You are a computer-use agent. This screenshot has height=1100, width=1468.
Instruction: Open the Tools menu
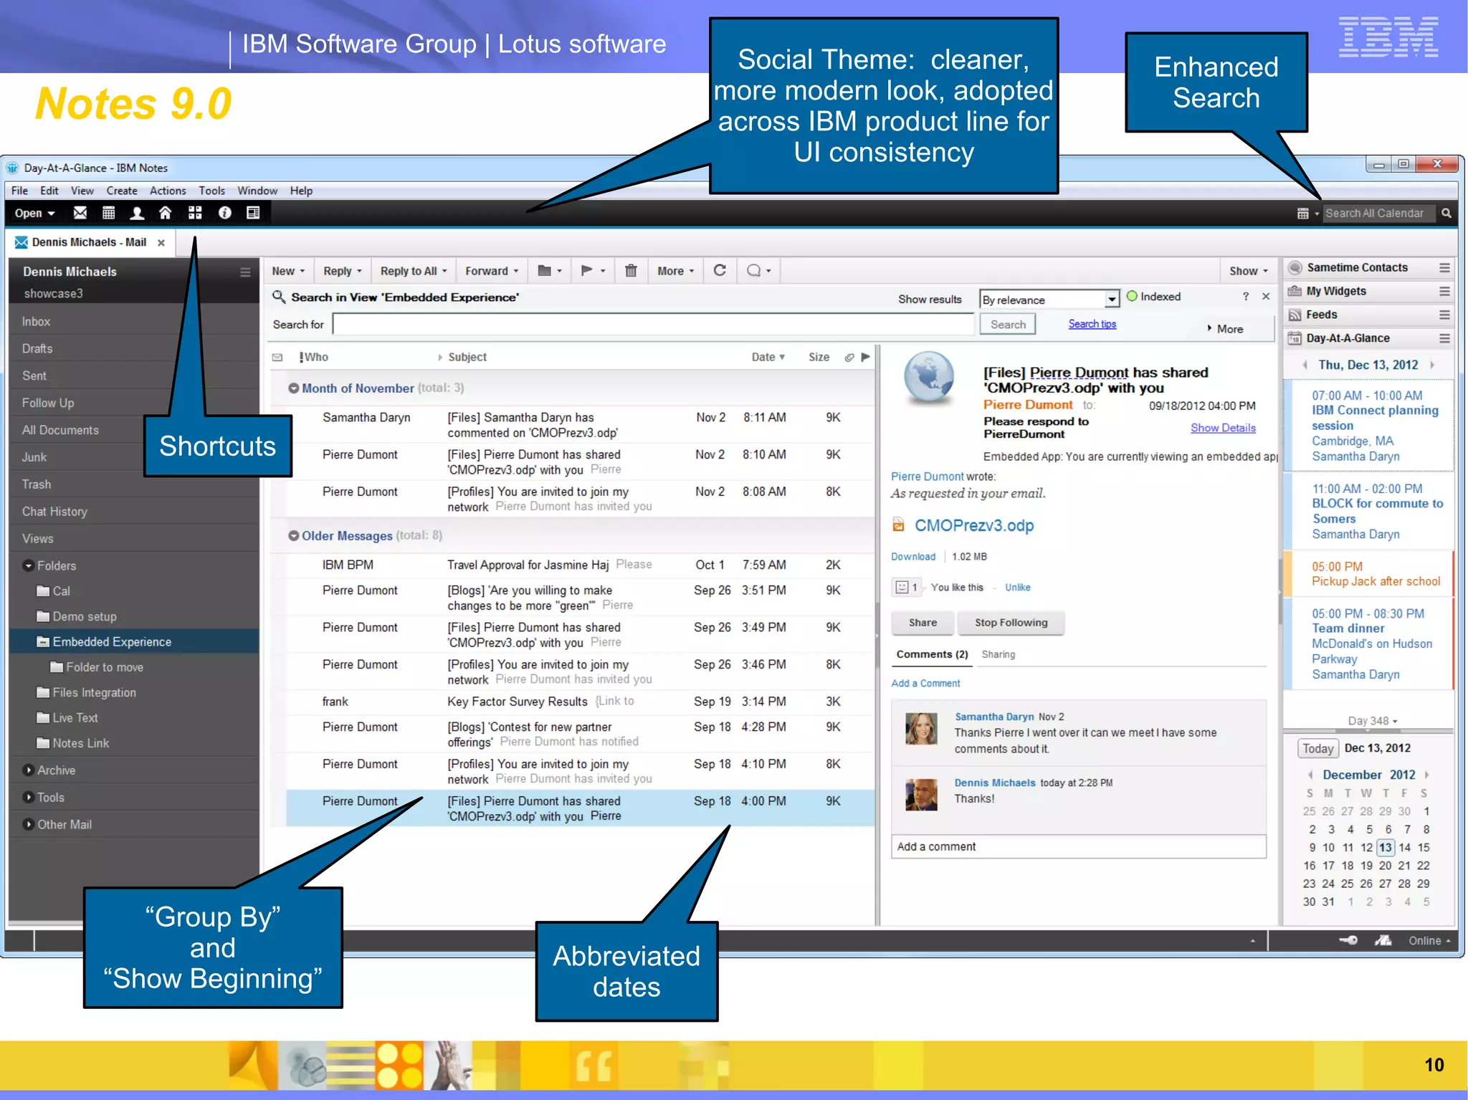tap(211, 191)
